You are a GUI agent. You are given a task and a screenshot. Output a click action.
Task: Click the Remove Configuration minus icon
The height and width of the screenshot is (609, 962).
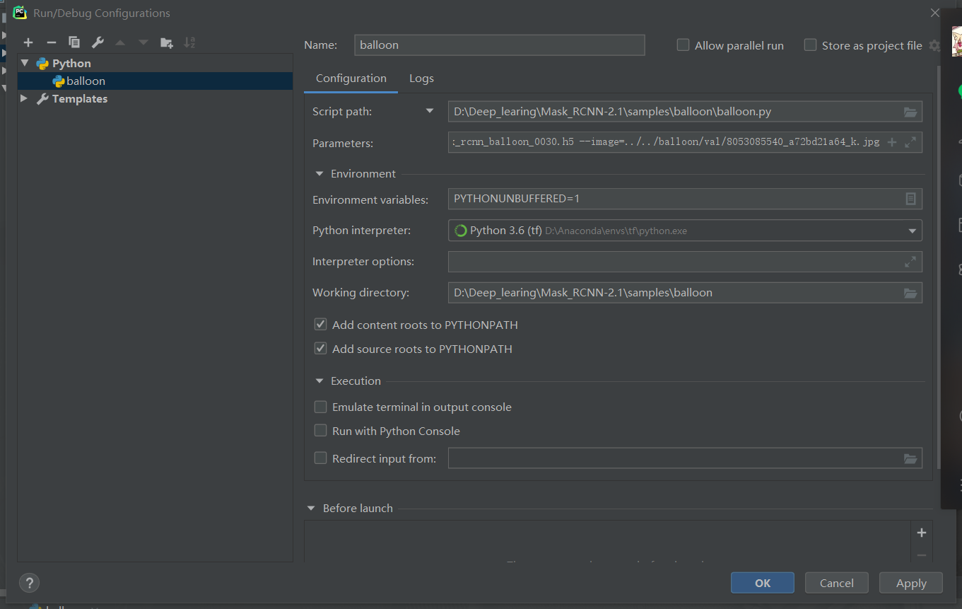click(x=52, y=42)
